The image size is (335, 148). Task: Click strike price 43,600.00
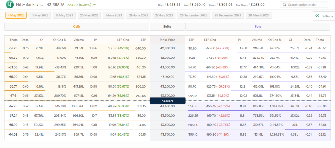tap(167, 125)
